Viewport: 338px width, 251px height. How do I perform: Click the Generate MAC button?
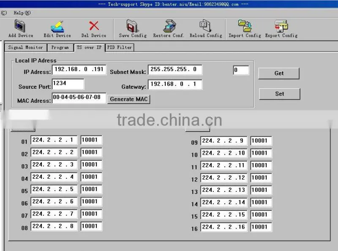129,99
